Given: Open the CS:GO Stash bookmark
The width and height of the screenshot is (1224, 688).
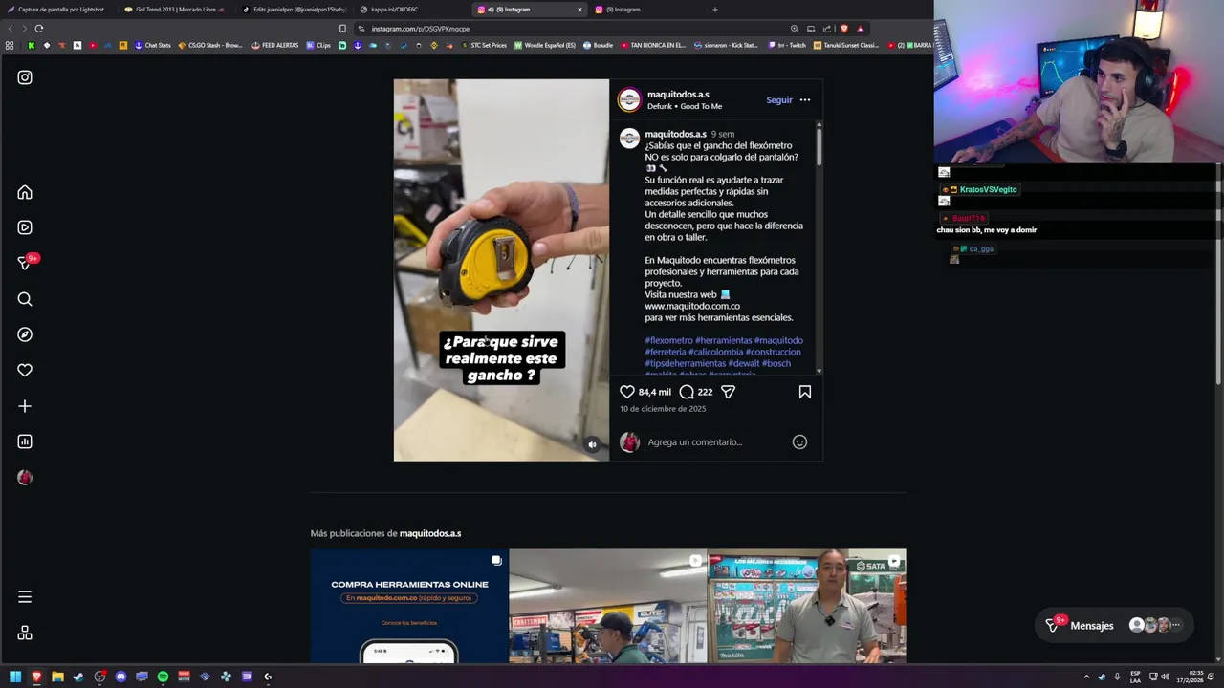Looking at the screenshot, I should 210,45.
